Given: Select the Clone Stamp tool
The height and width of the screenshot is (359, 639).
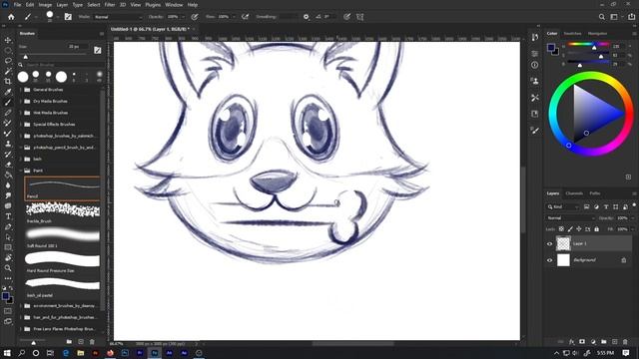Looking at the screenshot, I should pos(8,144).
